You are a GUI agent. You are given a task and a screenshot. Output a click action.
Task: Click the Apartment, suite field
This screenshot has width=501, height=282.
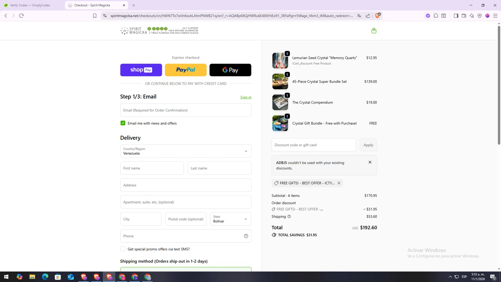click(x=186, y=202)
